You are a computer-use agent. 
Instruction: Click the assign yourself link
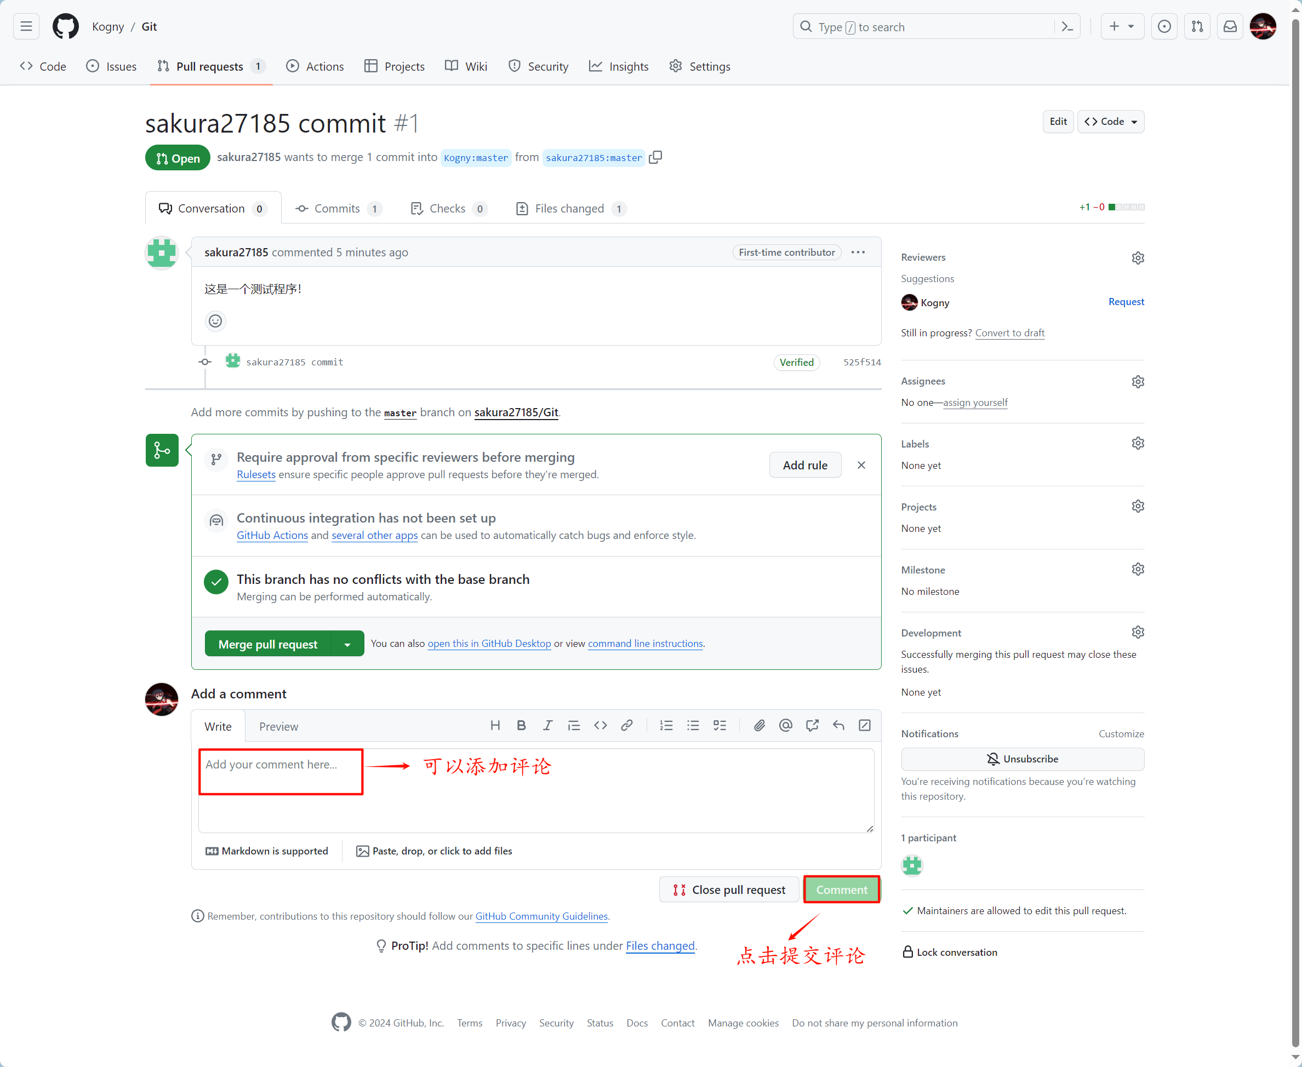tap(974, 402)
